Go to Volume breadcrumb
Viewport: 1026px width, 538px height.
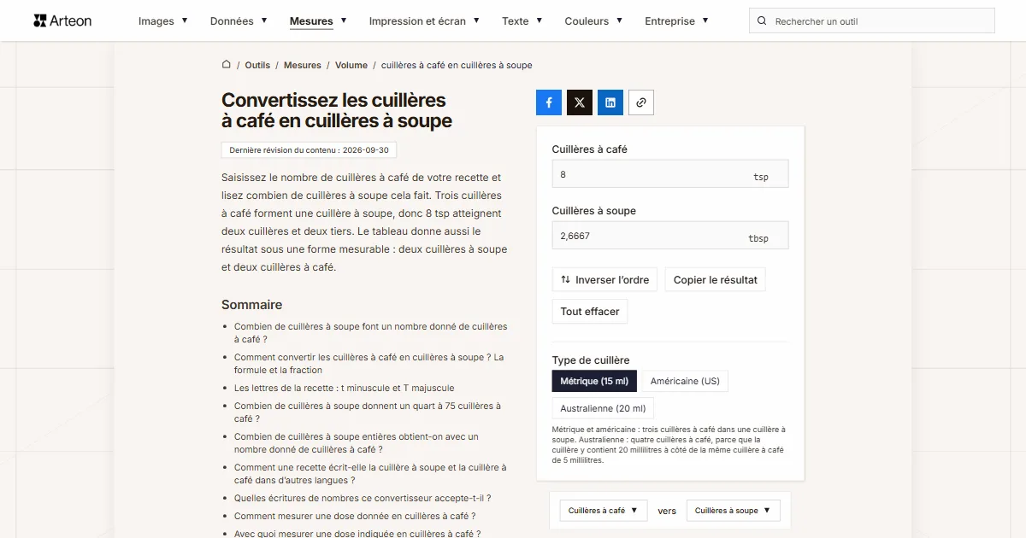[351, 65]
